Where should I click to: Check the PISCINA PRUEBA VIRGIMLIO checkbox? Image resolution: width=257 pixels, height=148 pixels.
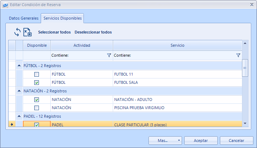36,108
